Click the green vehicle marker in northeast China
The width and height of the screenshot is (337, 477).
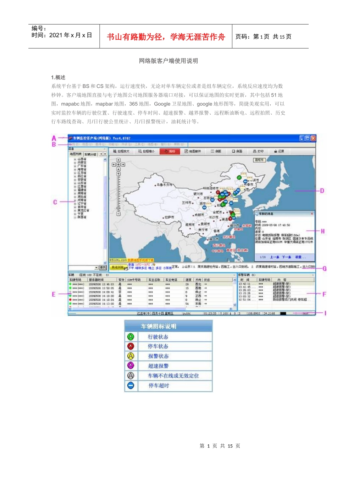pyautogui.click(x=239, y=177)
